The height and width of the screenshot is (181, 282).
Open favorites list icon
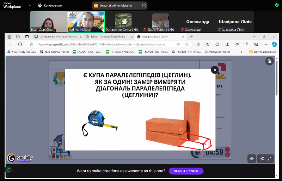point(237,44)
